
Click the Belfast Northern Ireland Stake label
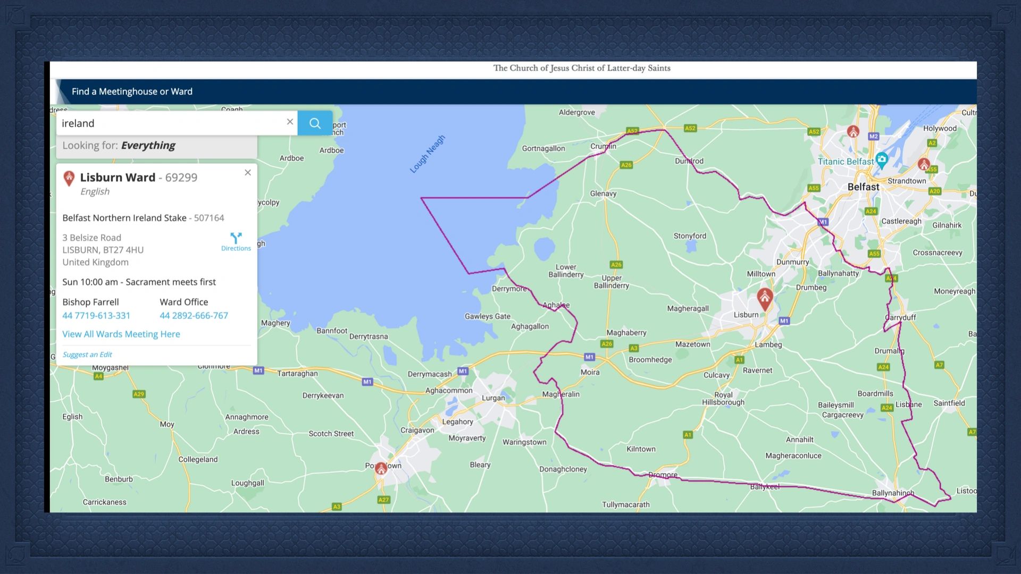tap(125, 217)
